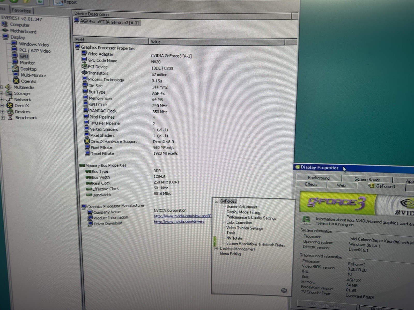Open Tools in GeForce3 menu

[231, 233]
